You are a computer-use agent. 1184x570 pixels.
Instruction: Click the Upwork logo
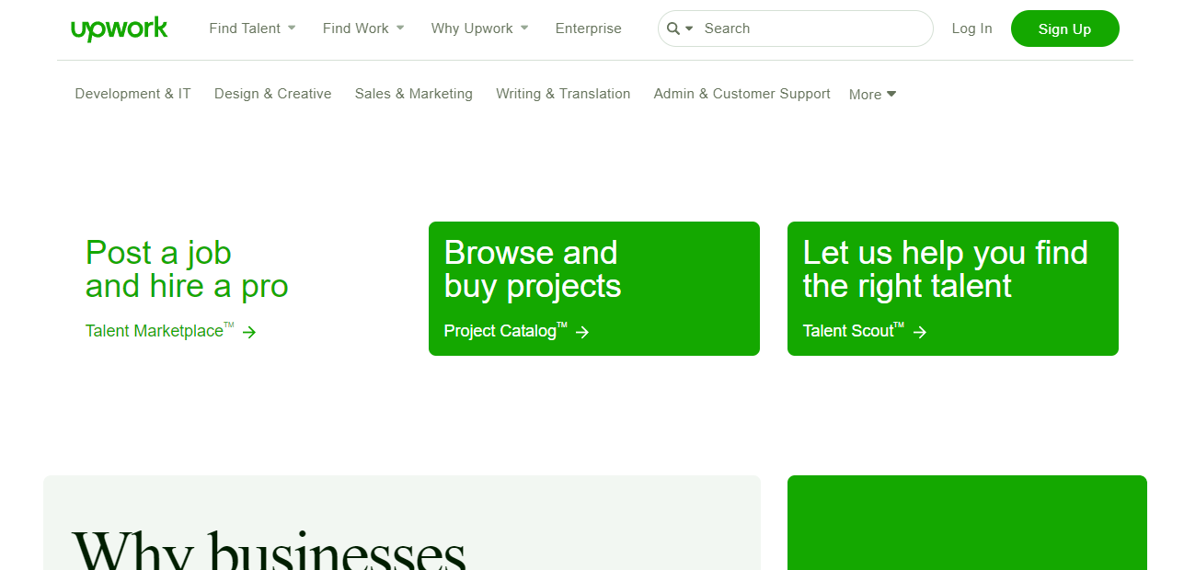[120, 28]
